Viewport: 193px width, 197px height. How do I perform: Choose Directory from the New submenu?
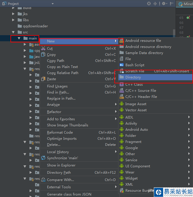coord(155,77)
